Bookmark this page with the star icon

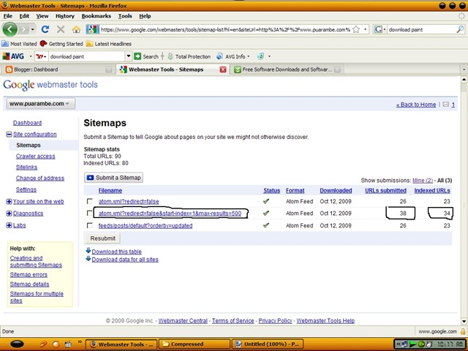pyautogui.click(x=356, y=29)
